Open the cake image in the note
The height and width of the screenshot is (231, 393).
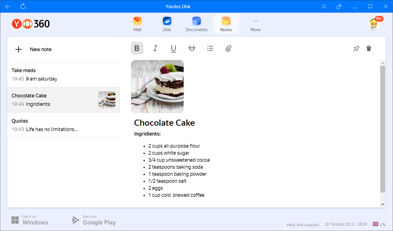(157, 86)
